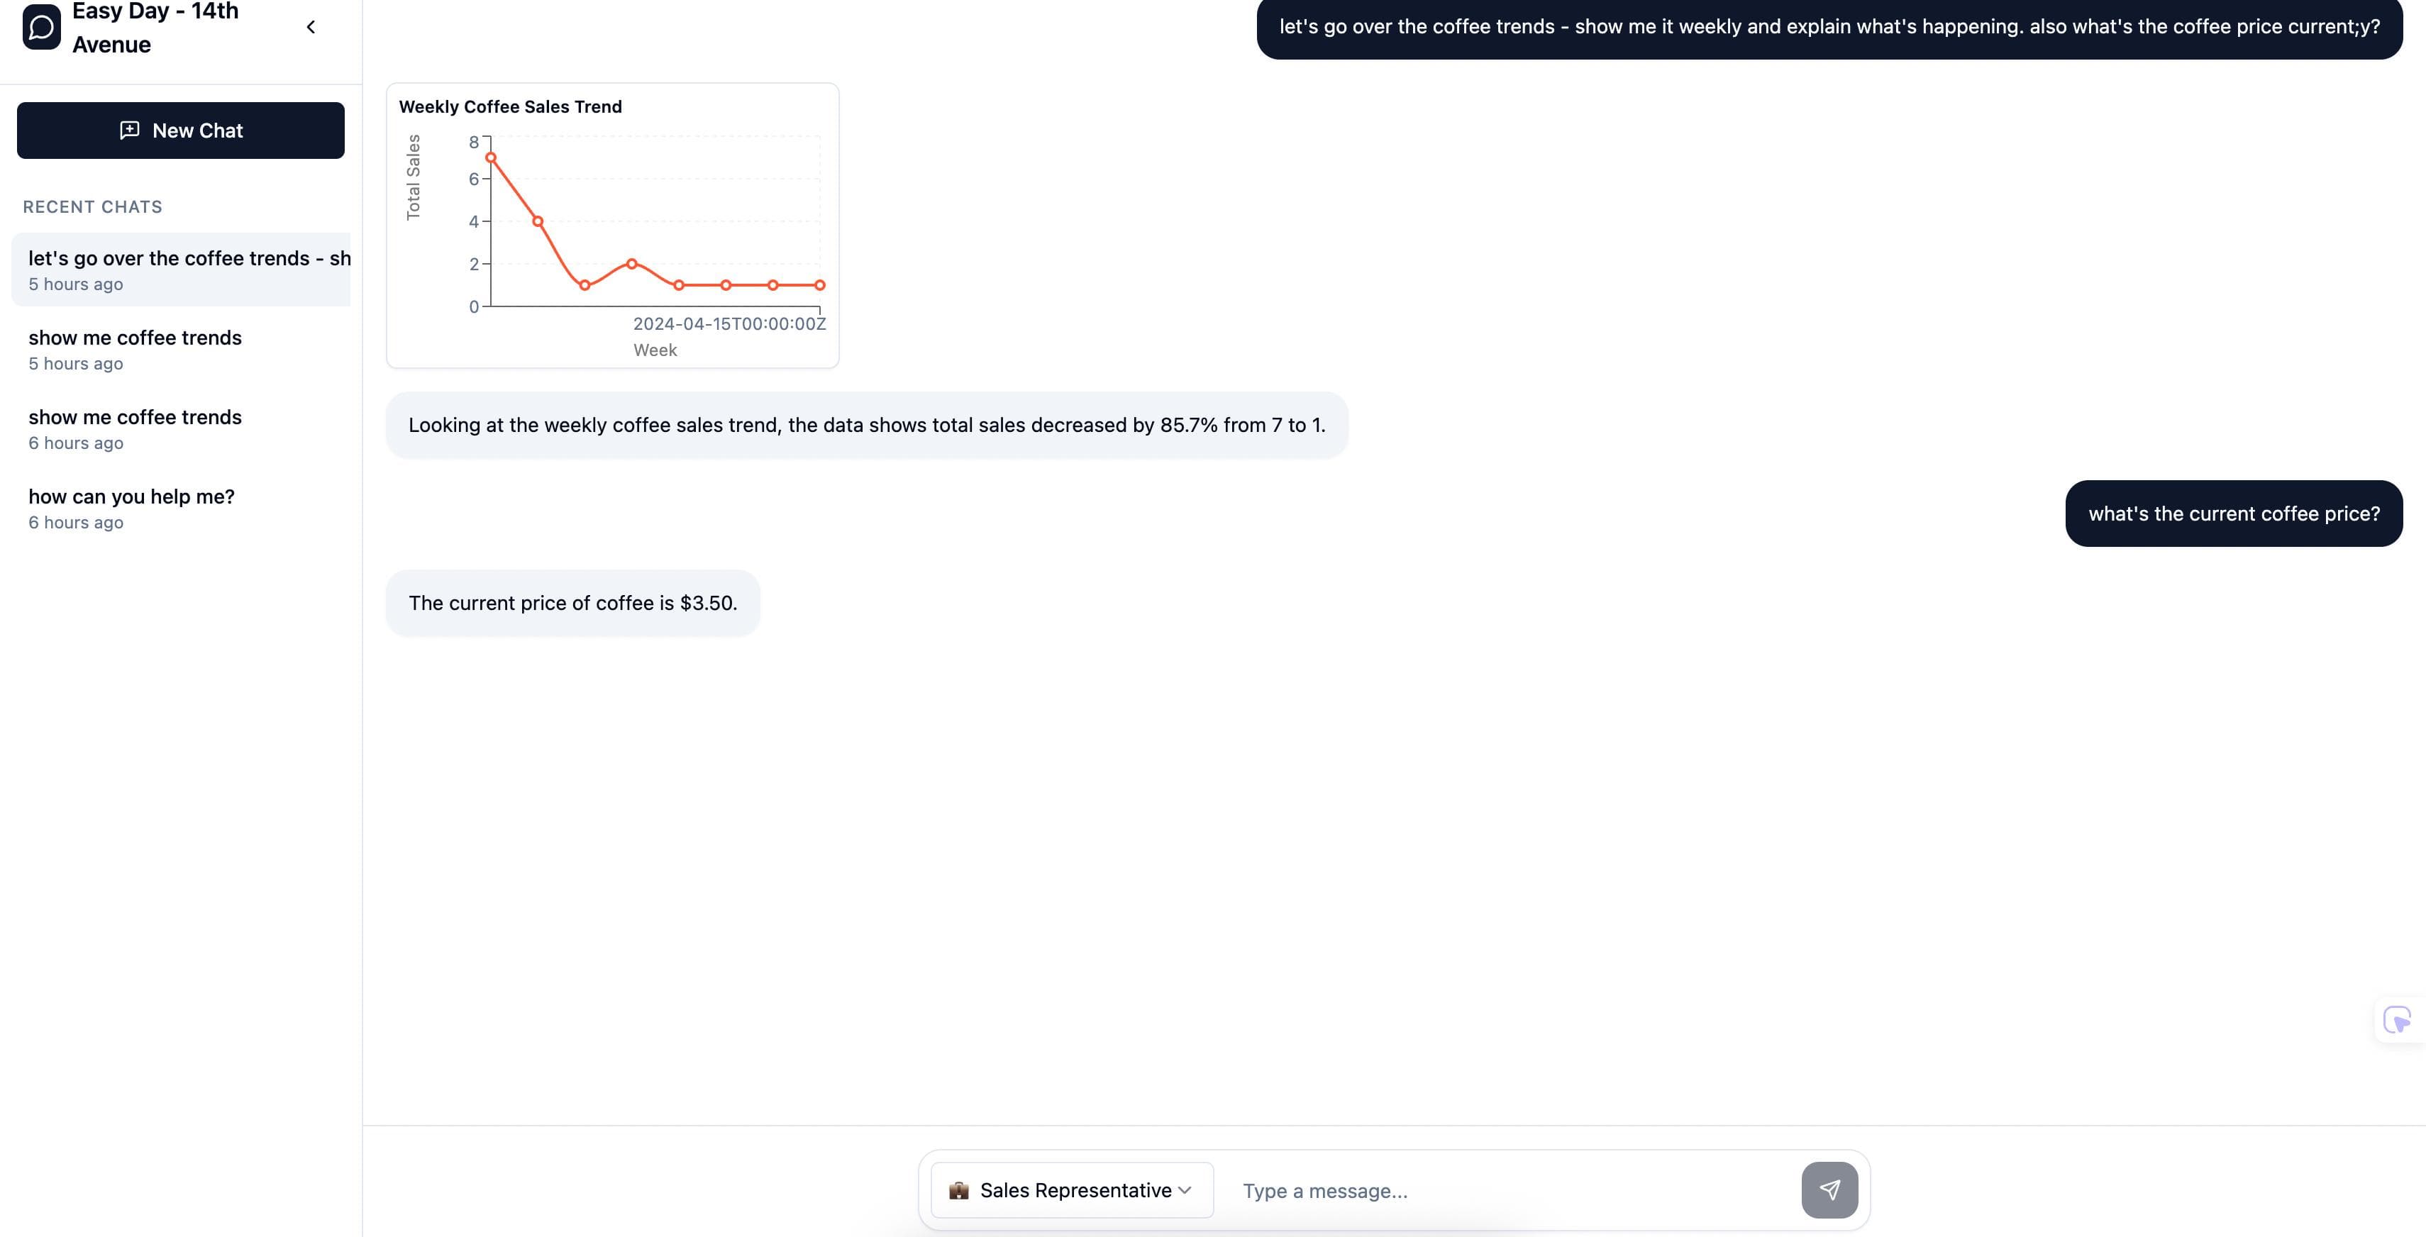Open "show me coffee trends" chat from 6 hours ago
Image resolution: width=2426 pixels, height=1237 pixels.
coord(181,428)
